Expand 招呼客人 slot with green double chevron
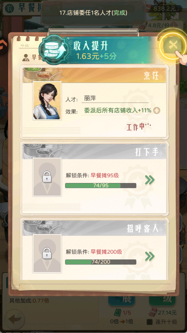Screen dimensions: 187x333 [x=150, y=257]
